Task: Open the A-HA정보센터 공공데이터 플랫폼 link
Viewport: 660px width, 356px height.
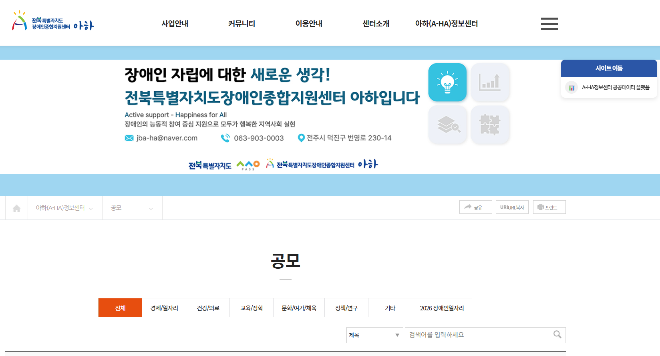Action: (616, 87)
